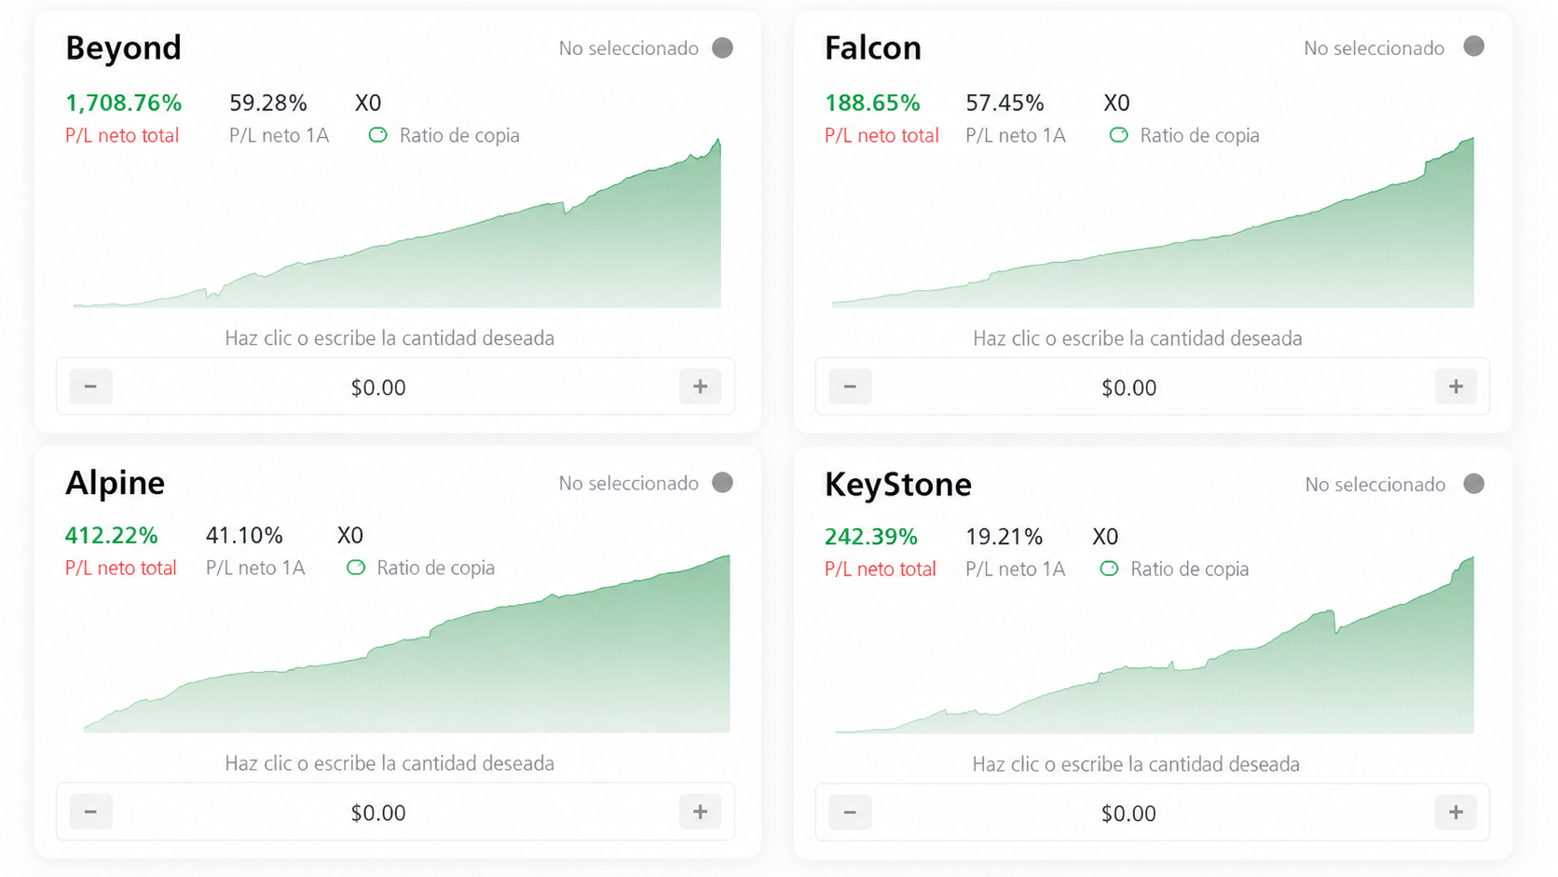Decrease the Falcon amount with minus
The width and height of the screenshot is (1558, 877).
(x=850, y=386)
